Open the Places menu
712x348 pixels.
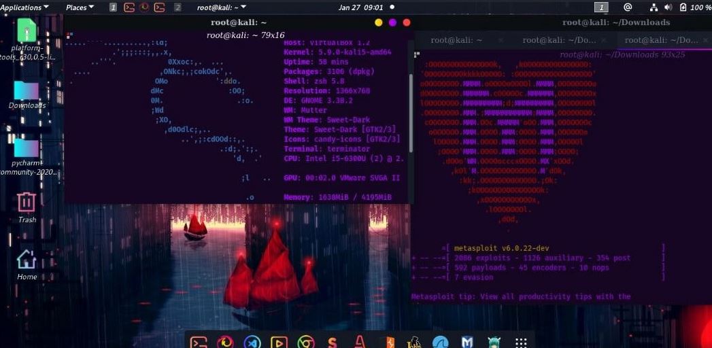pos(80,7)
